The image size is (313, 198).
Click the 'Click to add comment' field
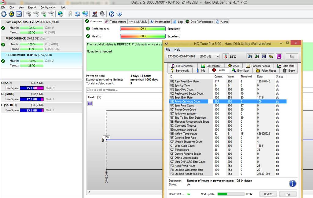[122, 90]
